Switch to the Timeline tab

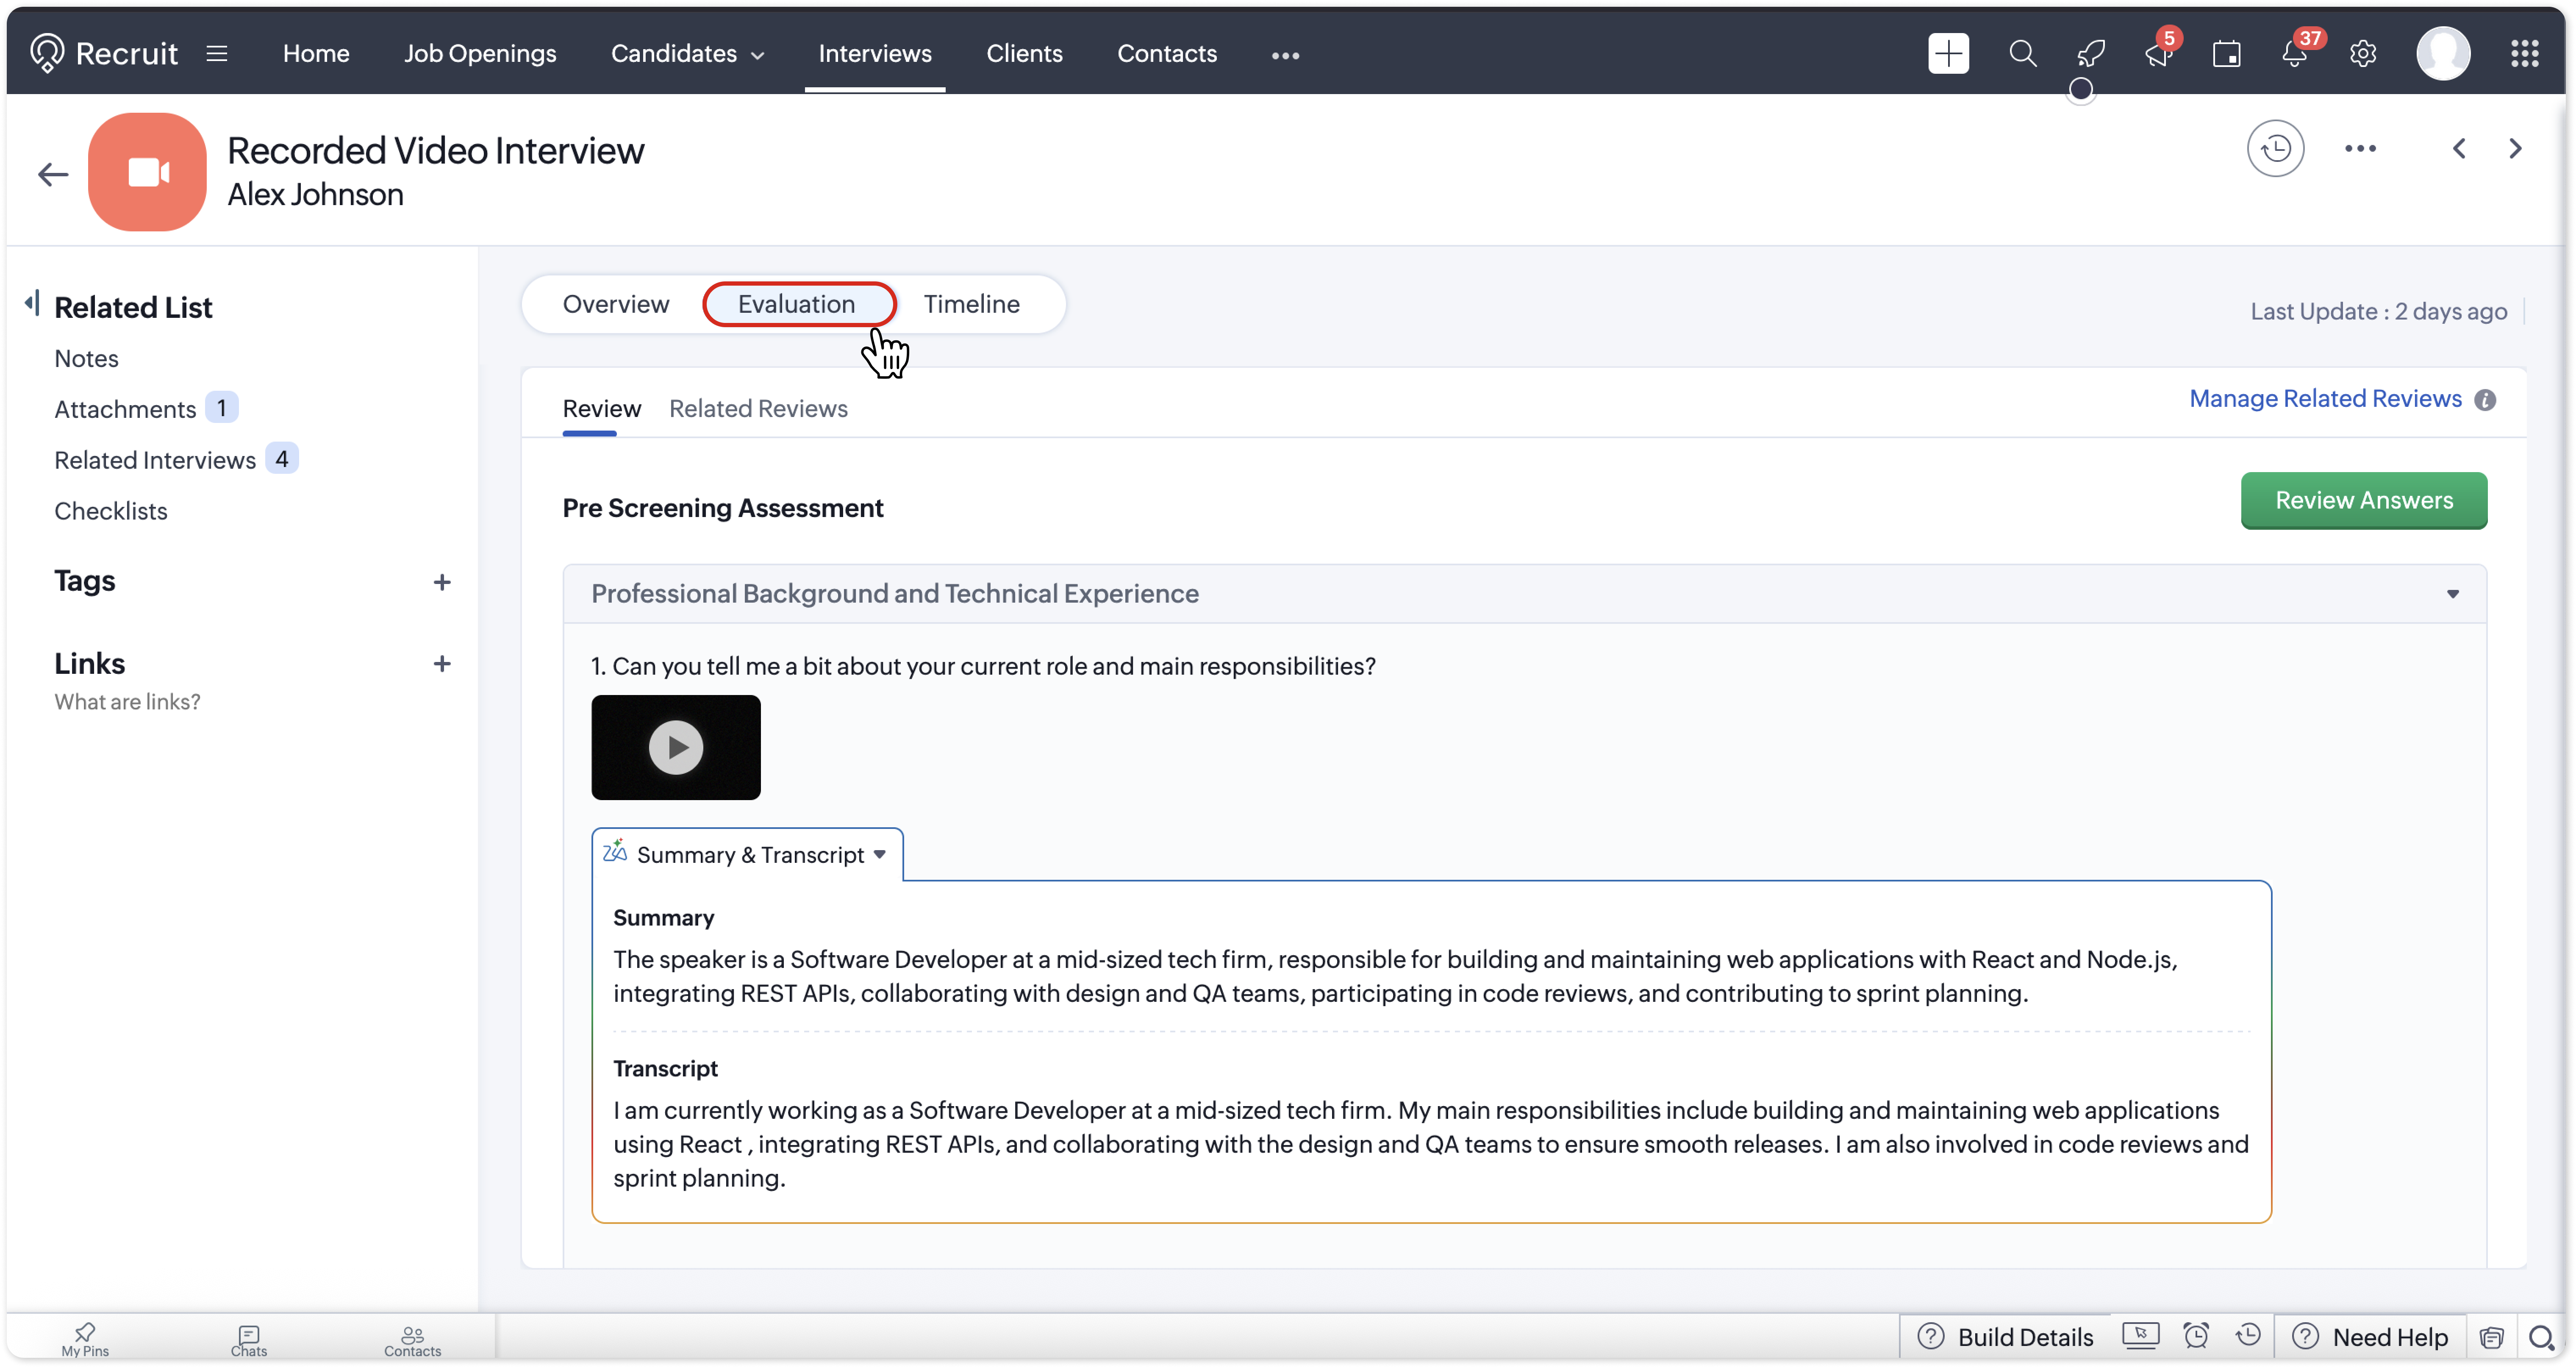[971, 304]
